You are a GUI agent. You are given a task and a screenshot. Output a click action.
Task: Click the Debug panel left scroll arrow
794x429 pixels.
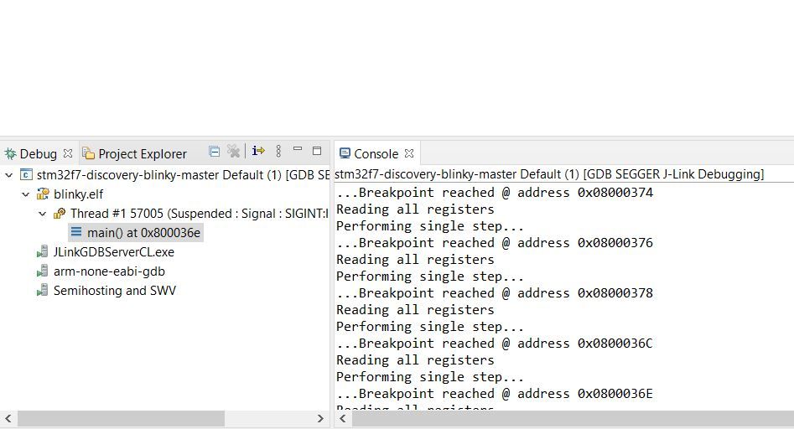coord(8,418)
